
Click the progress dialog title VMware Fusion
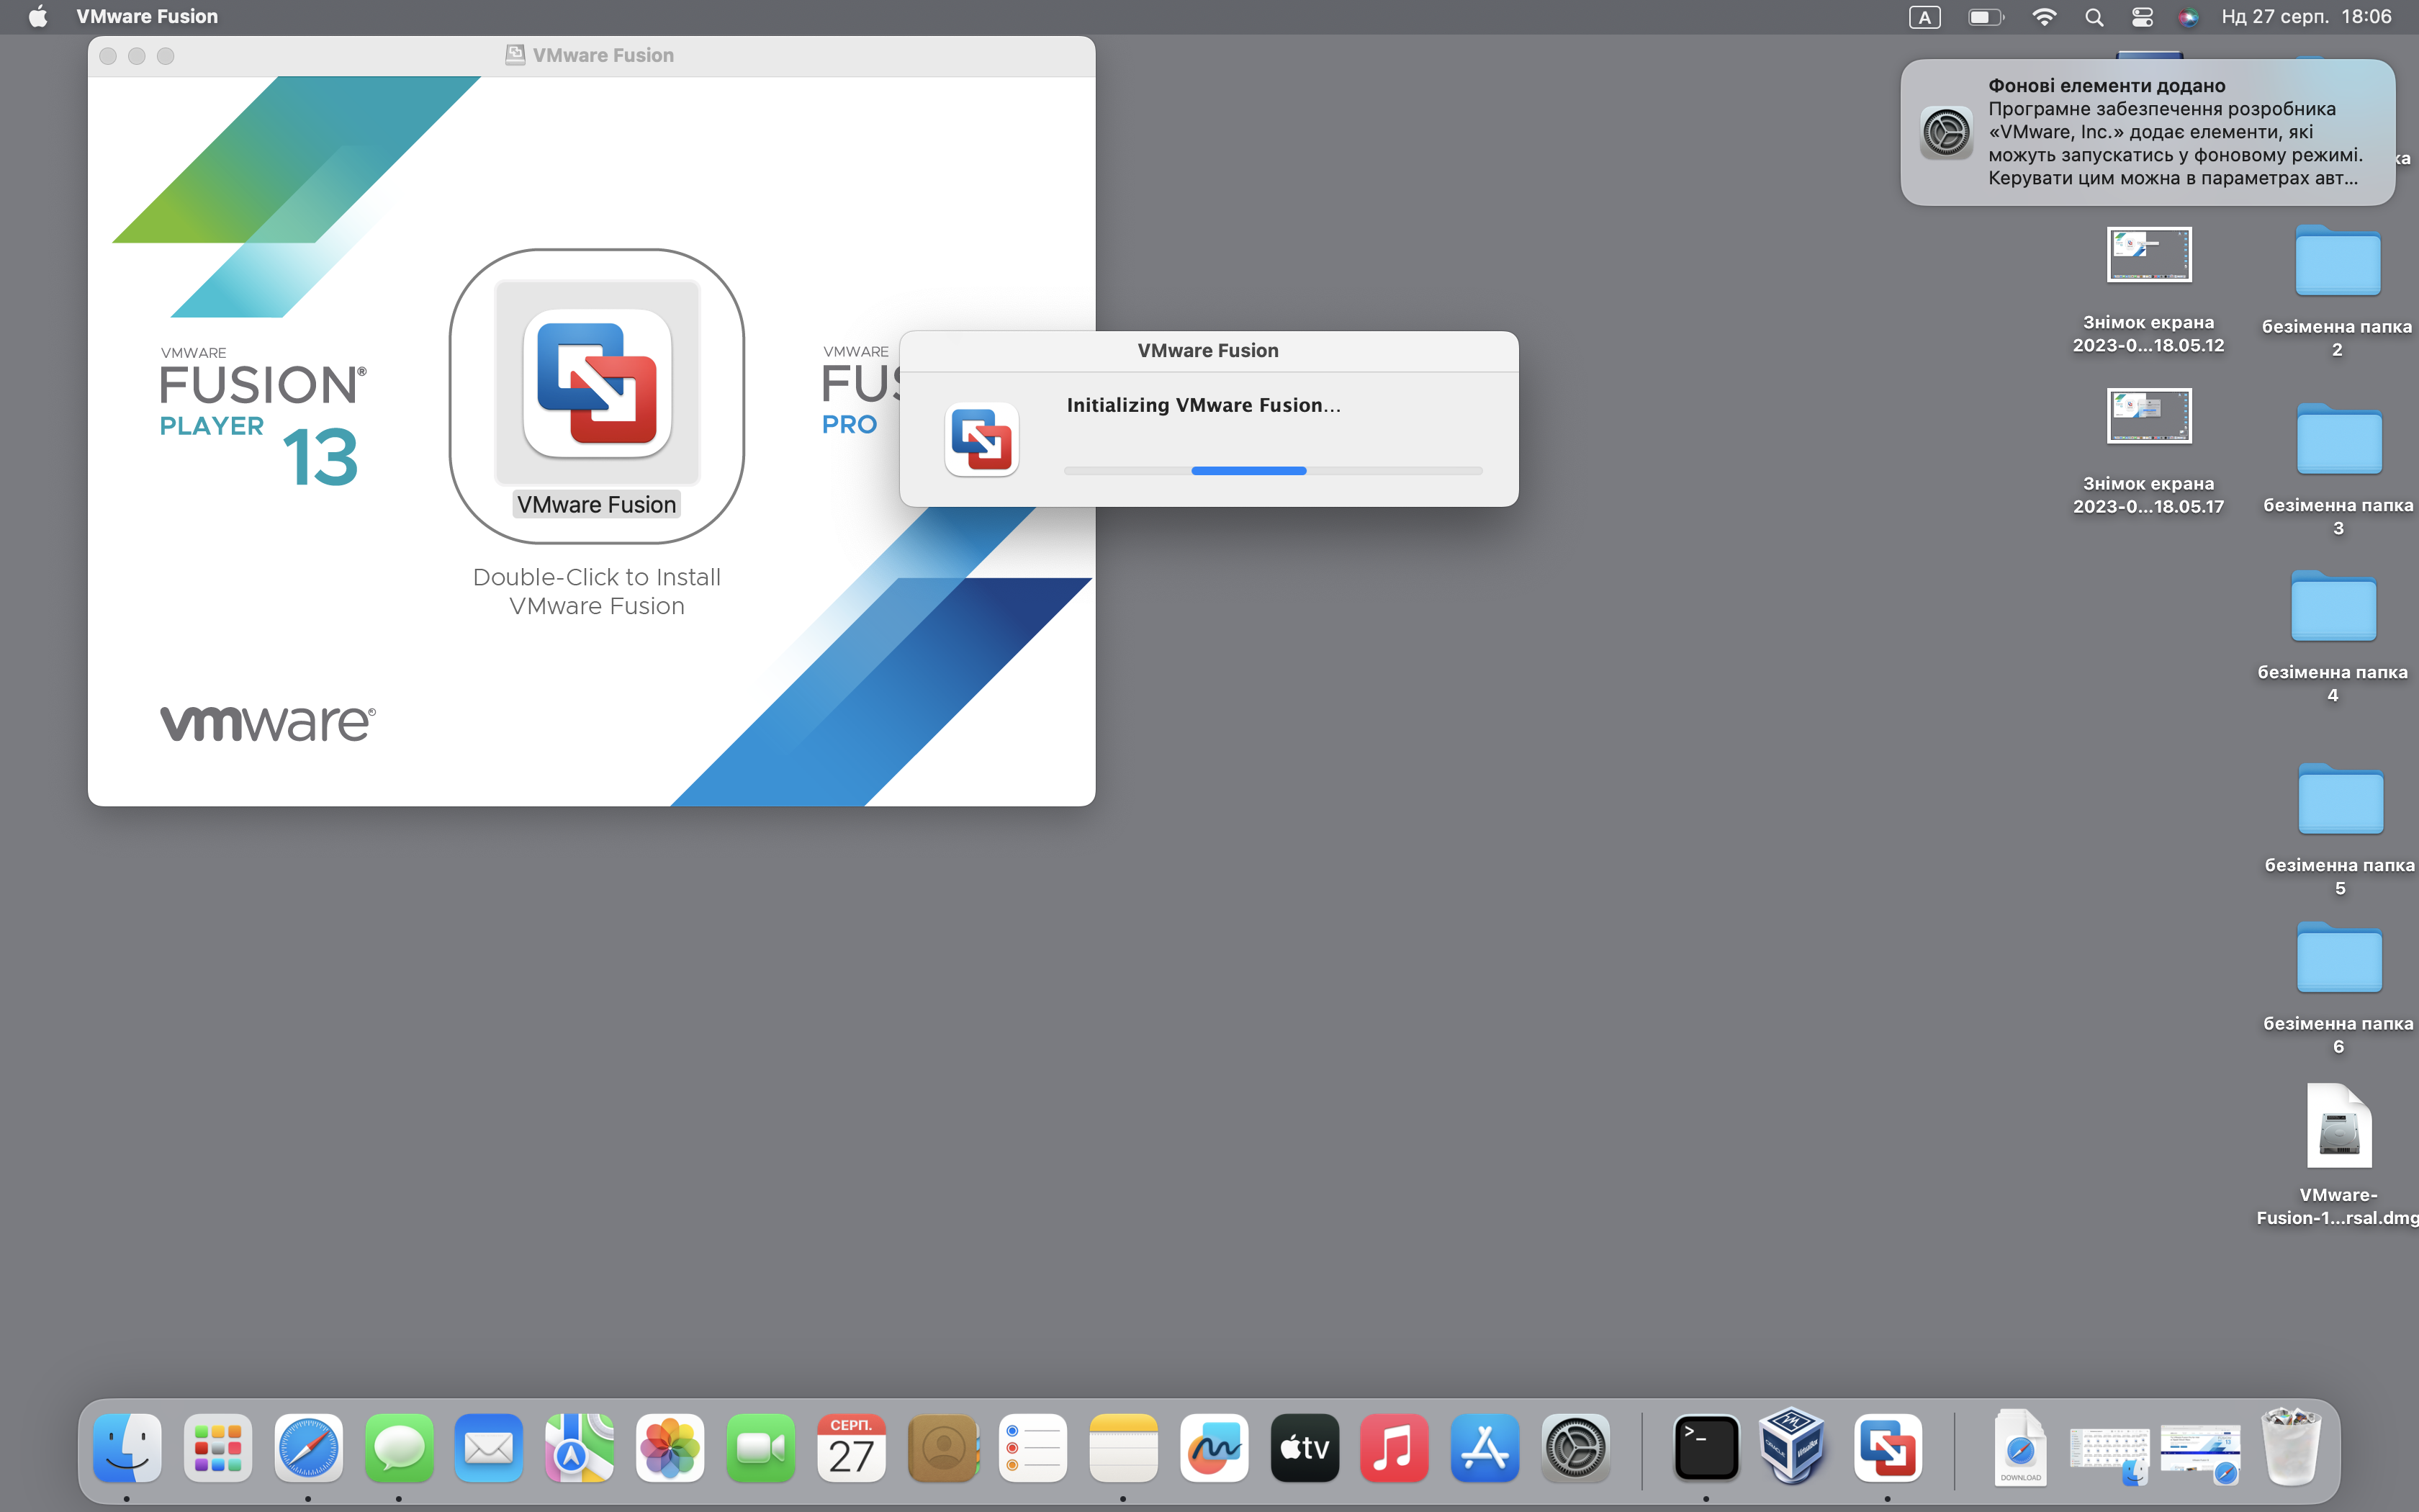1207,351
